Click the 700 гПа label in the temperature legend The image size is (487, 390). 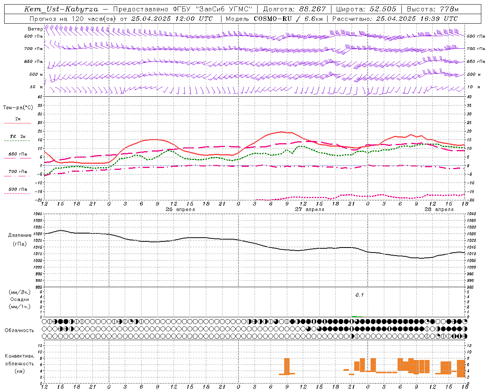[x=18, y=171]
